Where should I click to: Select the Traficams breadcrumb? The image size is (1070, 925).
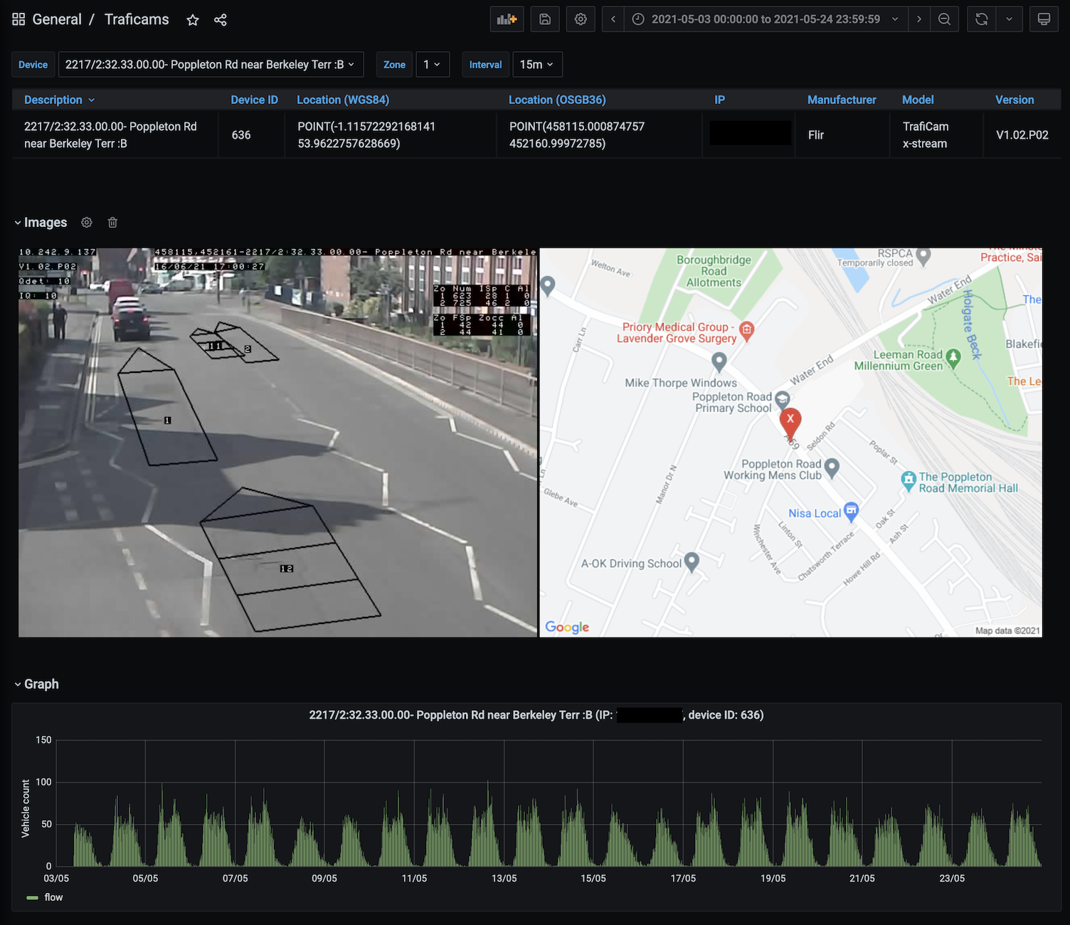tap(137, 19)
